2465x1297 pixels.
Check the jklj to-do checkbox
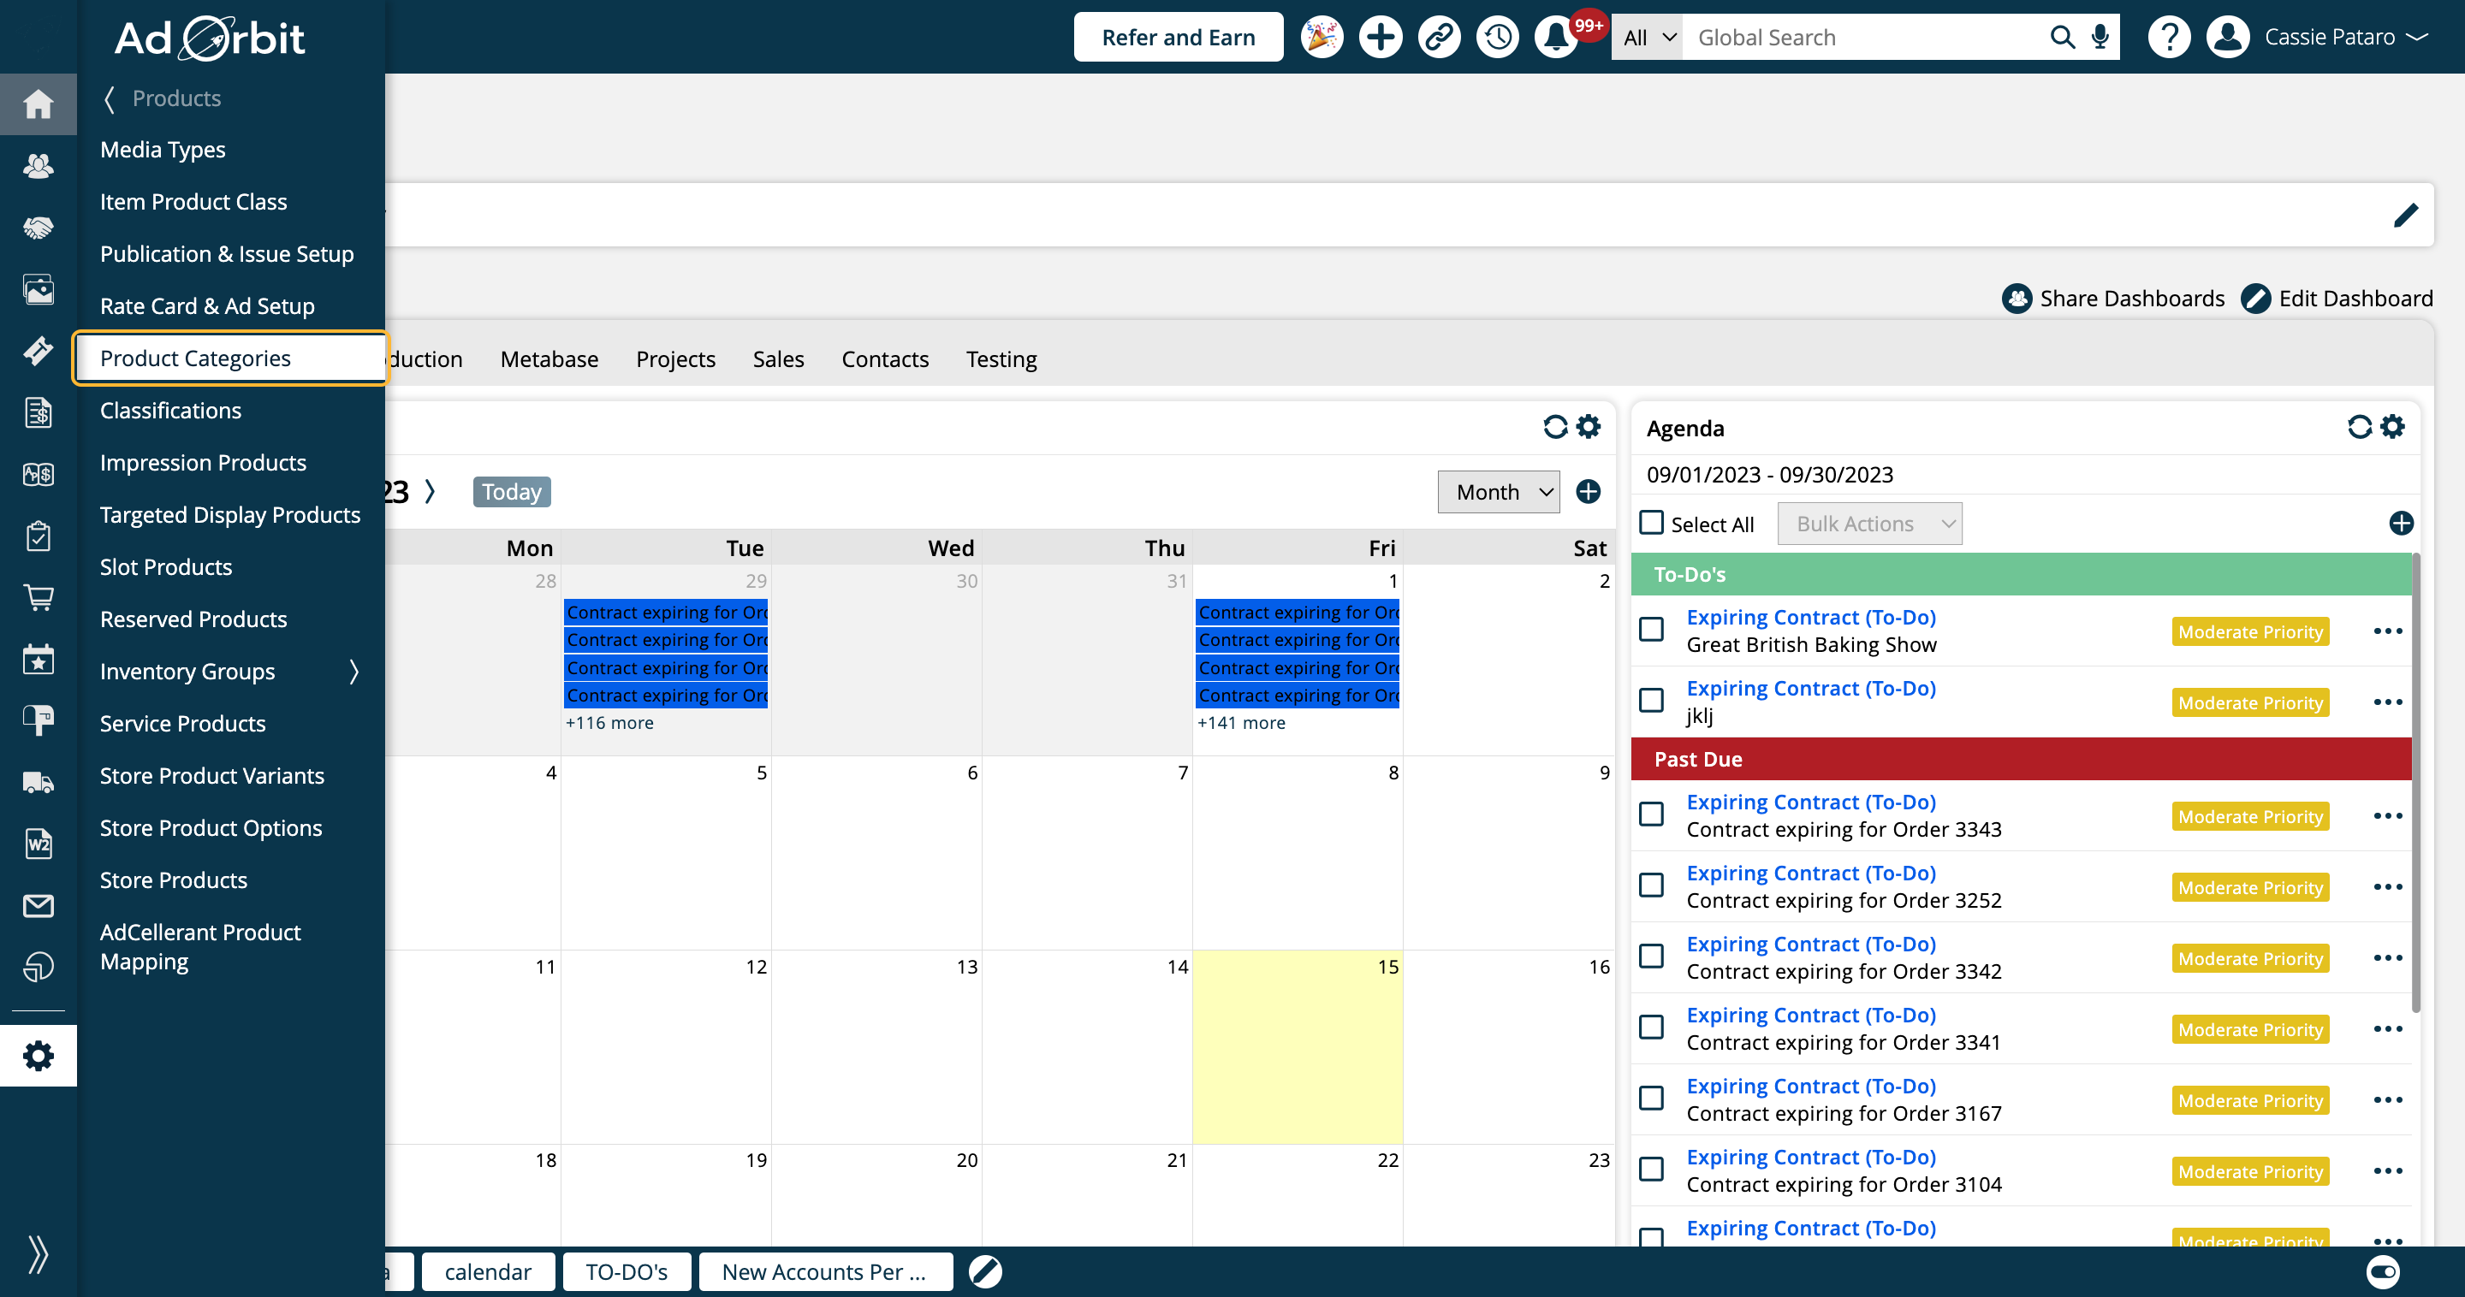[1652, 700]
